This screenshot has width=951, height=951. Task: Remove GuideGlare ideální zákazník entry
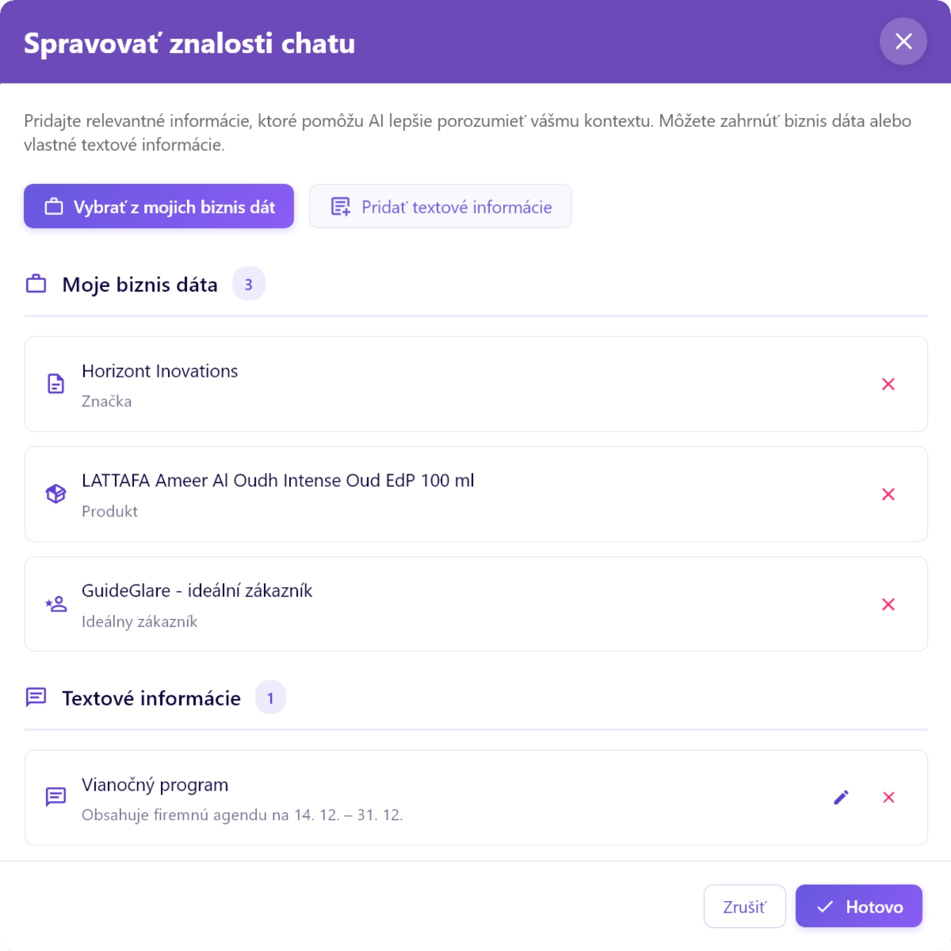tap(889, 604)
